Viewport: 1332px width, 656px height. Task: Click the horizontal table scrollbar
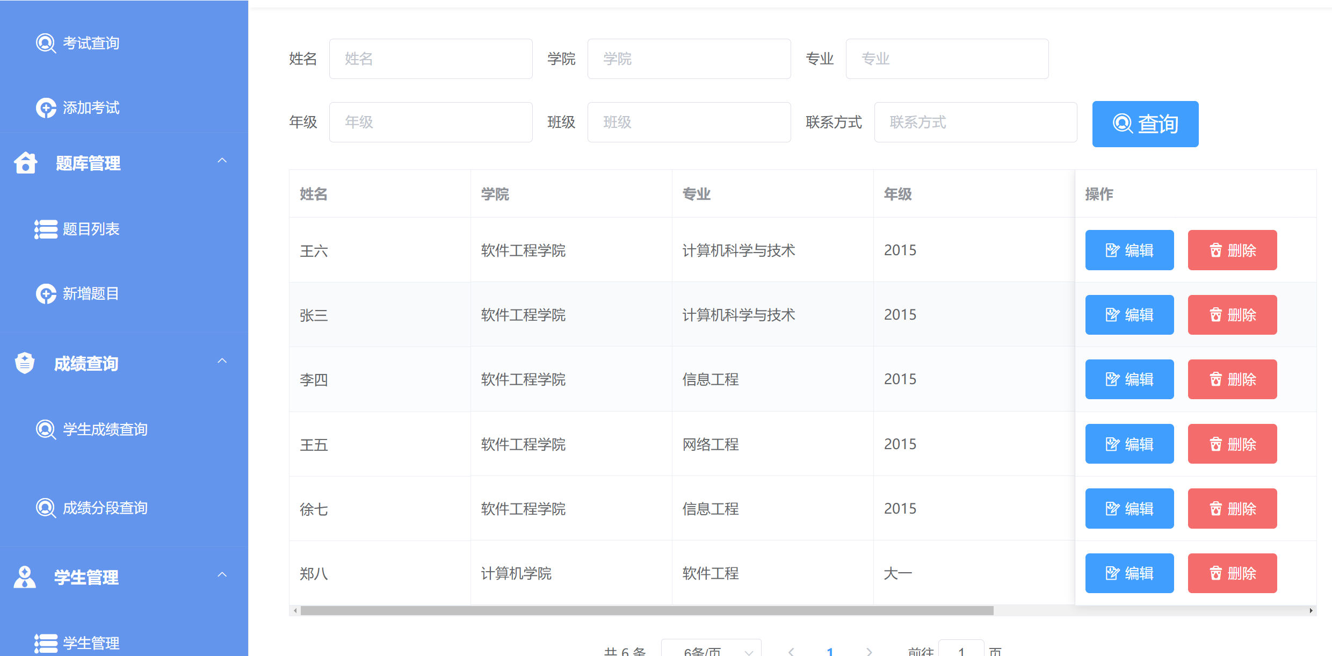coord(645,610)
